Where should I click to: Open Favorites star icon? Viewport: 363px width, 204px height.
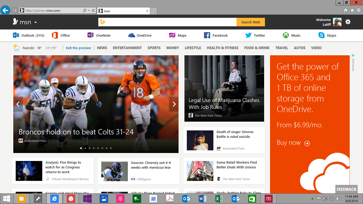pos(352,10)
